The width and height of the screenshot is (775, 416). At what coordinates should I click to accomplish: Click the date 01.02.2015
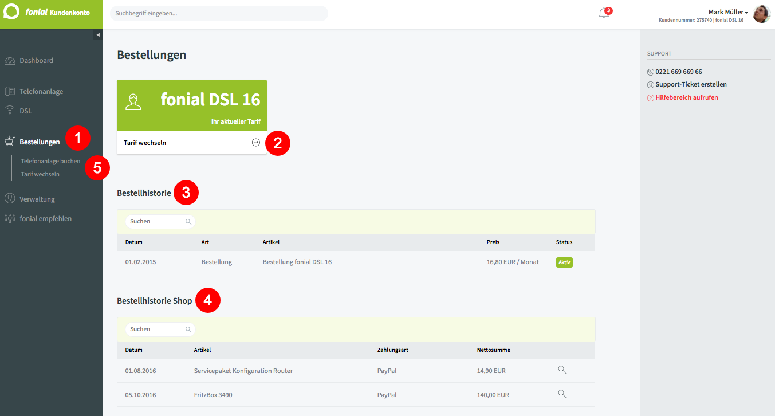[140, 262]
